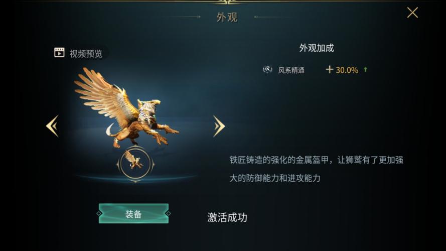The width and height of the screenshot is (446, 251).
Task: Click the left diamond on 装备 button
Action: [x=99, y=213]
